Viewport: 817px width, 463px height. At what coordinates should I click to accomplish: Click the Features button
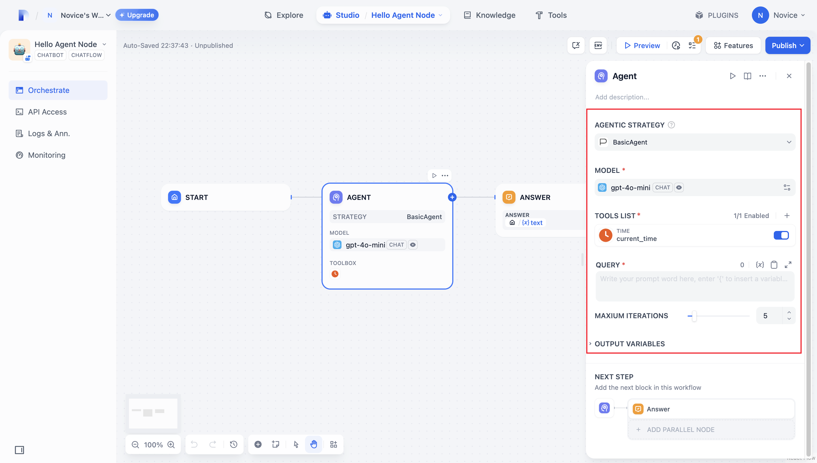coord(733,45)
